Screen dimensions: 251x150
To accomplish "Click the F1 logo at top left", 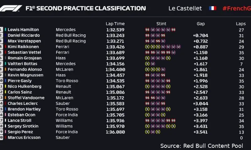I will (11, 8).
